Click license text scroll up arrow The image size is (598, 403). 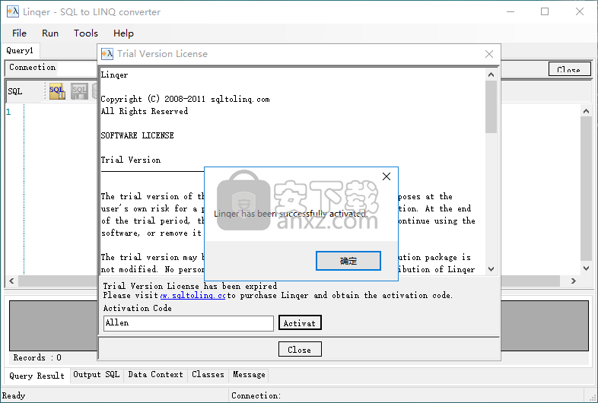point(491,75)
